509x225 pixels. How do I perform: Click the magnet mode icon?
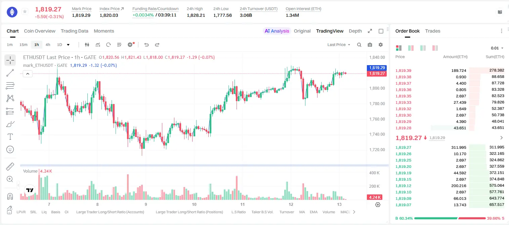[x=10, y=196]
